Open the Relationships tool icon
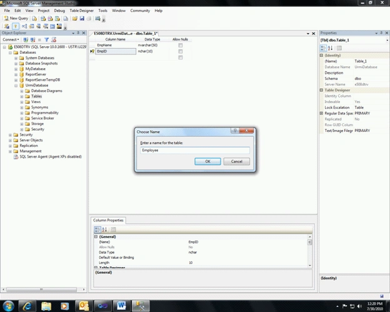The width and height of the screenshot is (390, 312). pos(24,26)
